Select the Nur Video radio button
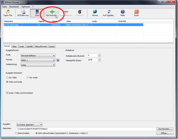This screenshot has height=139, width=178. coord(7,78)
